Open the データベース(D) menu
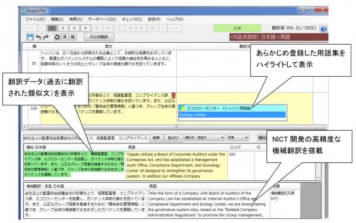The image size is (356, 223). point(102,20)
